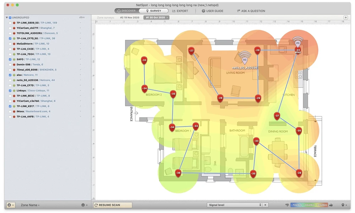
Task: Open the User Guide link
Action: click(x=213, y=11)
